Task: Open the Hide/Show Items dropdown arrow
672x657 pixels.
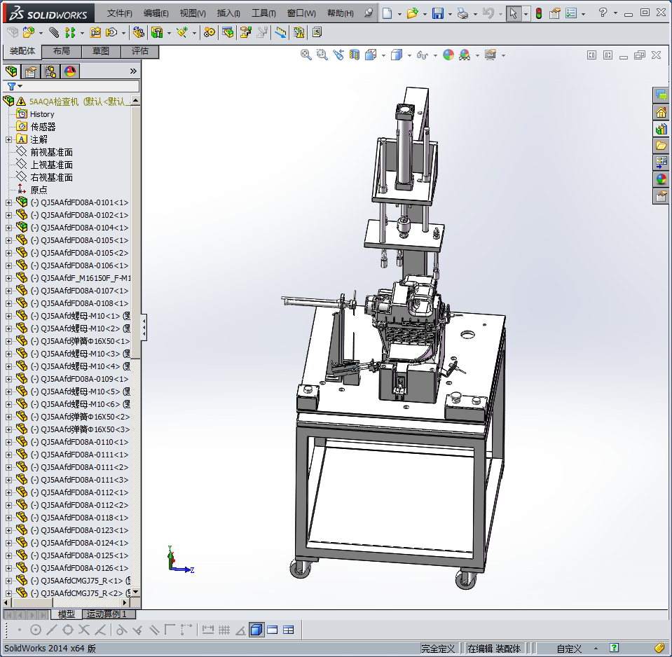Action: 435,55
